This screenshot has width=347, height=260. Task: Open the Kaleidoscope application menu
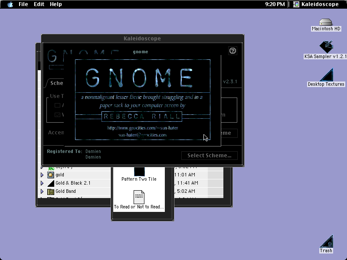[316, 4]
